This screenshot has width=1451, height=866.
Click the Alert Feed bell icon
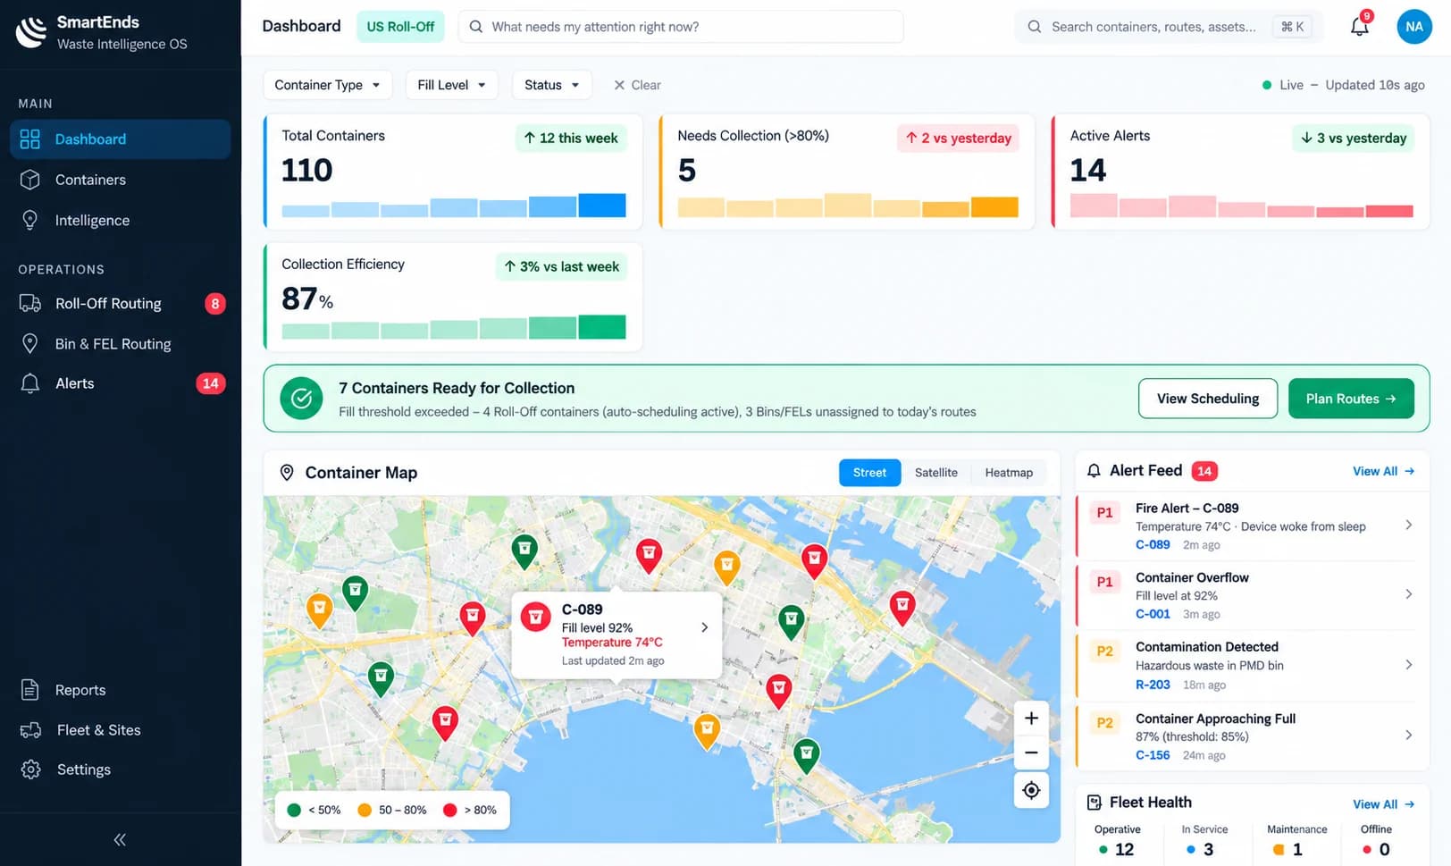[x=1094, y=471]
